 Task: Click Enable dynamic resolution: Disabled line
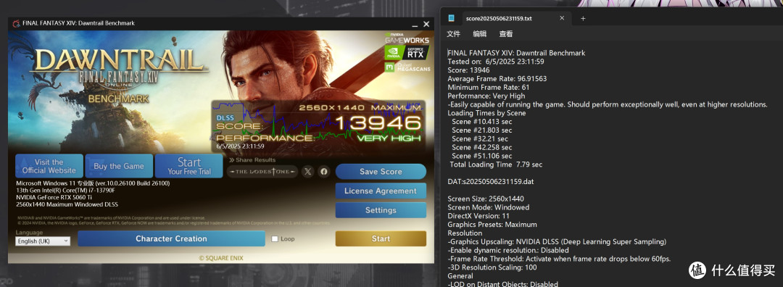click(507, 250)
